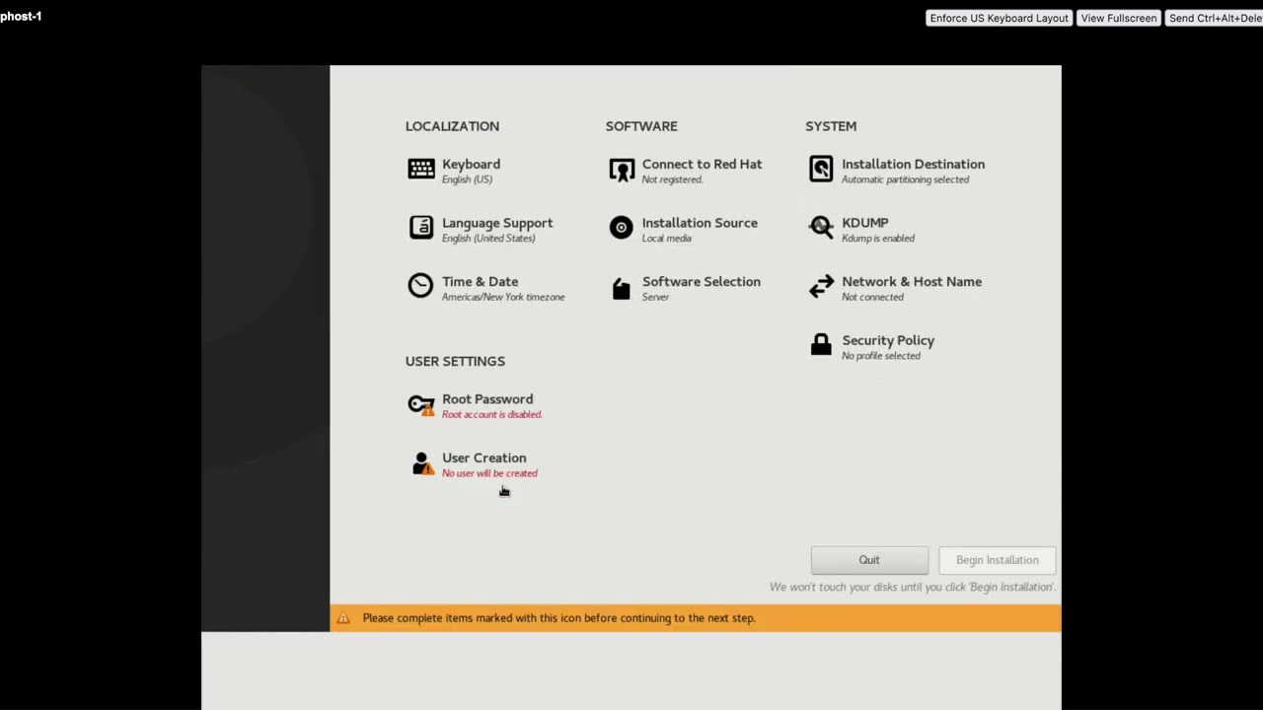
Task: Click the Quit button
Action: pyautogui.click(x=869, y=560)
